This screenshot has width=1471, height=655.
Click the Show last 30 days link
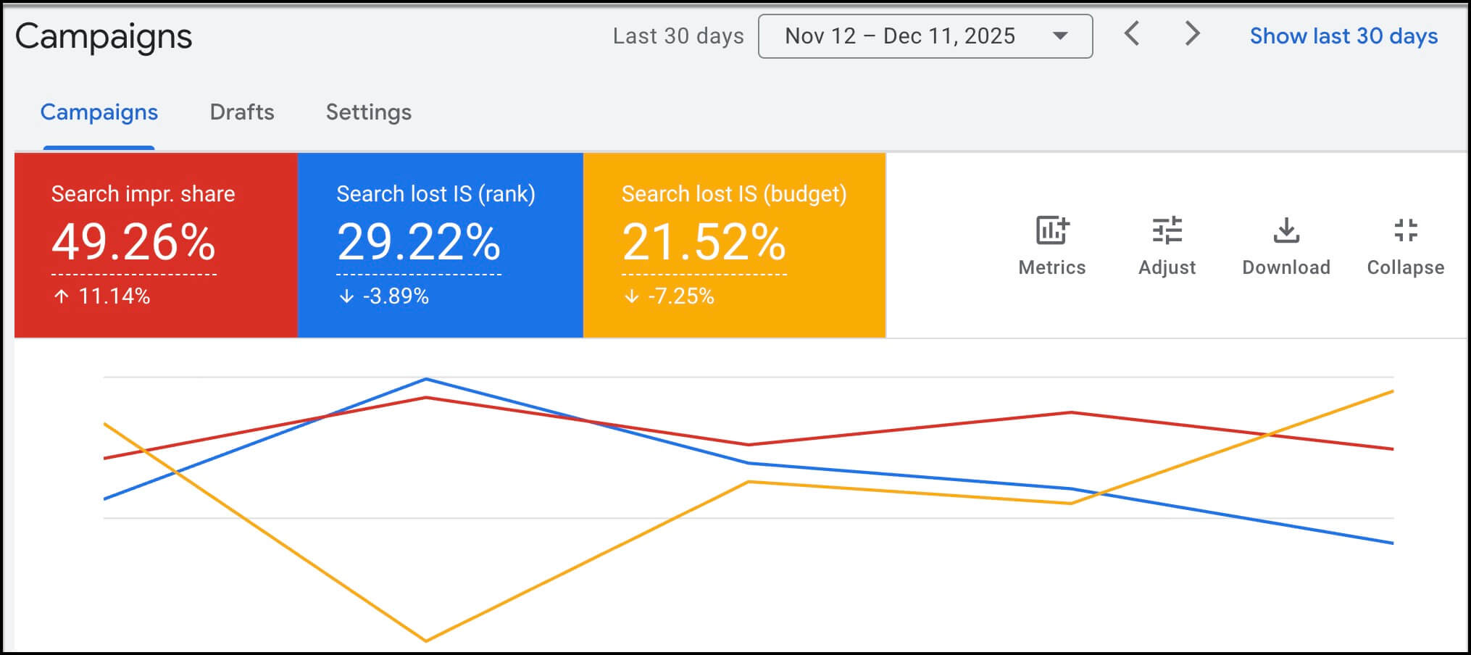click(1343, 36)
